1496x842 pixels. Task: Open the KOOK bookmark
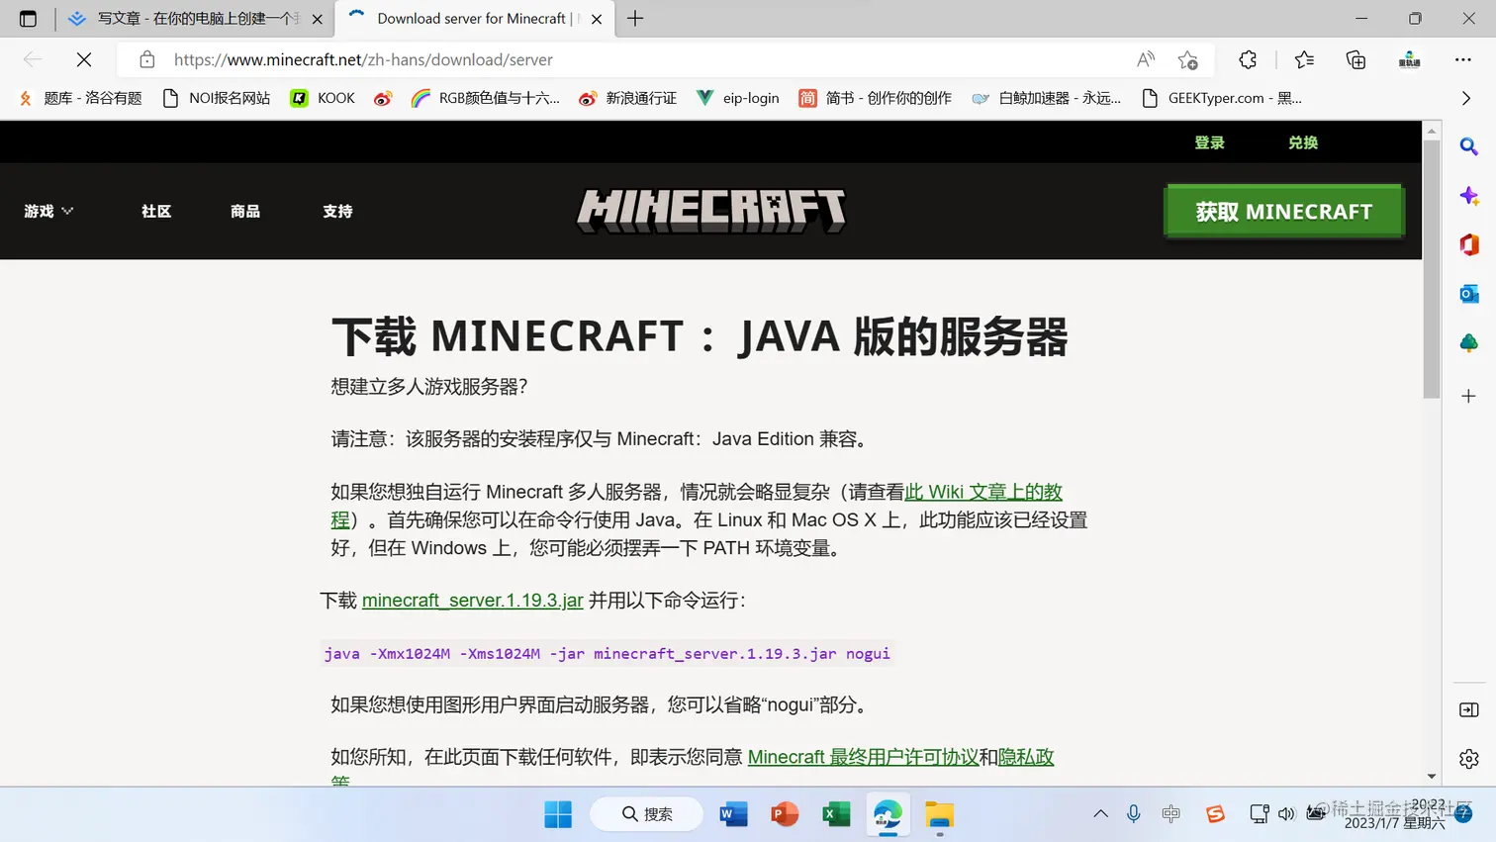tap(323, 98)
